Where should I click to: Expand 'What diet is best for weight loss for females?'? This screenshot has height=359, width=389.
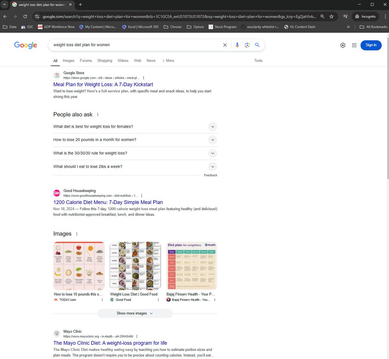click(135, 127)
